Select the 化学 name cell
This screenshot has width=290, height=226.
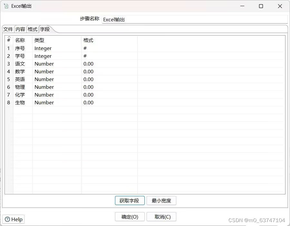click(23, 95)
